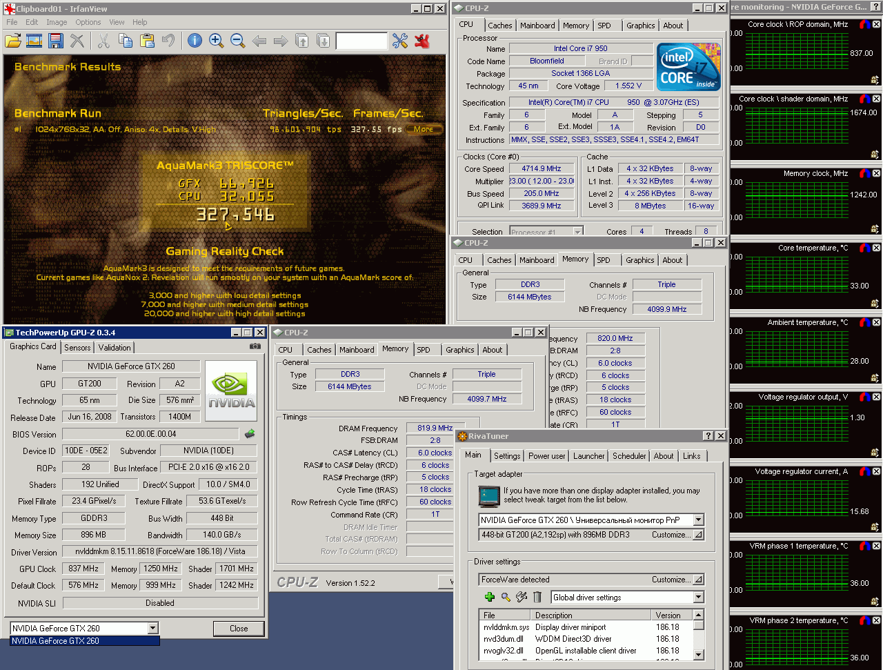The width and height of the screenshot is (883, 670).
Task: Select Mainboard tab in top CPU-Z window
Action: 537,26
